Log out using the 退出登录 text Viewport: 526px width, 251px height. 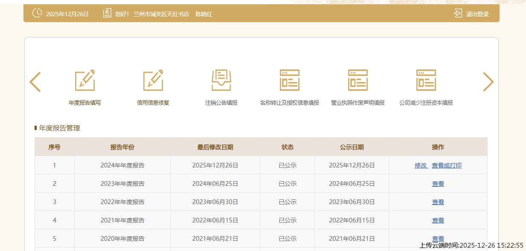point(477,14)
